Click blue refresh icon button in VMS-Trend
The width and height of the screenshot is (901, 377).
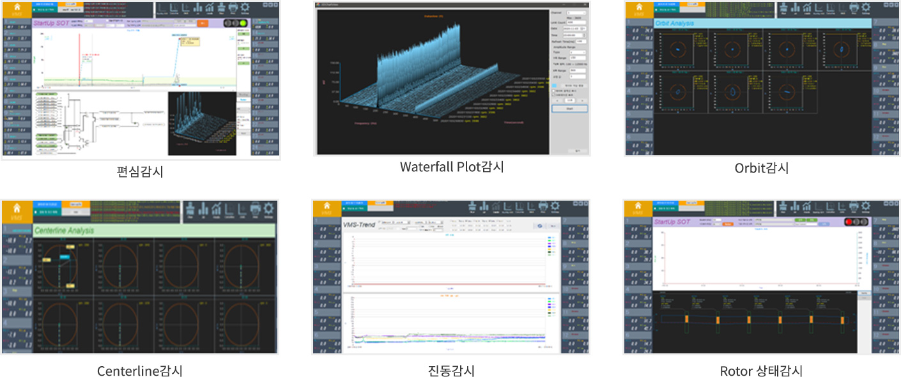point(541,226)
